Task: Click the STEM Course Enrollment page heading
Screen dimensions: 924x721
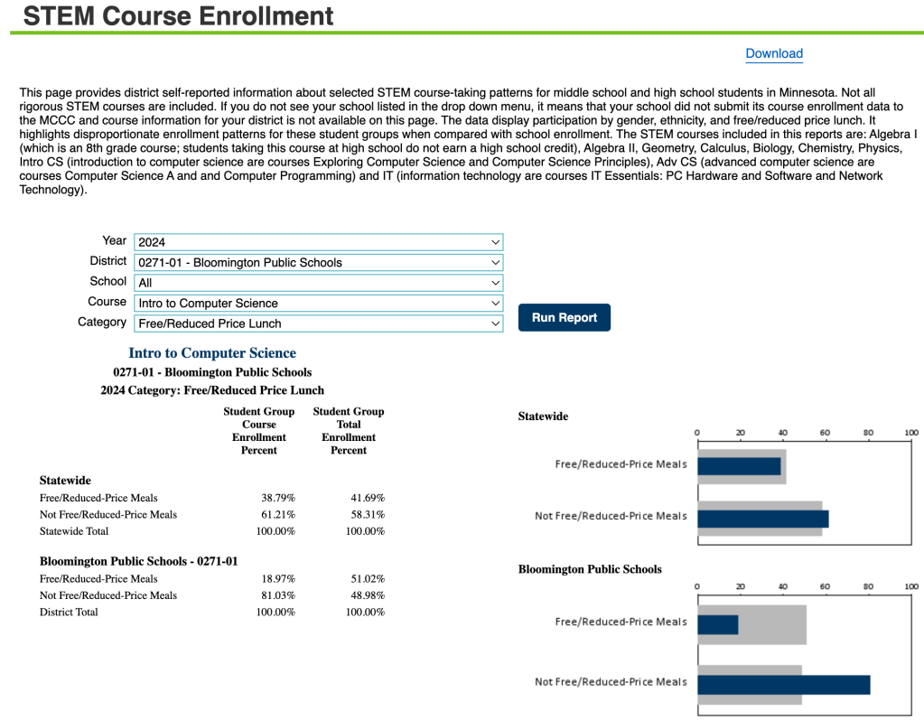Action: click(178, 15)
